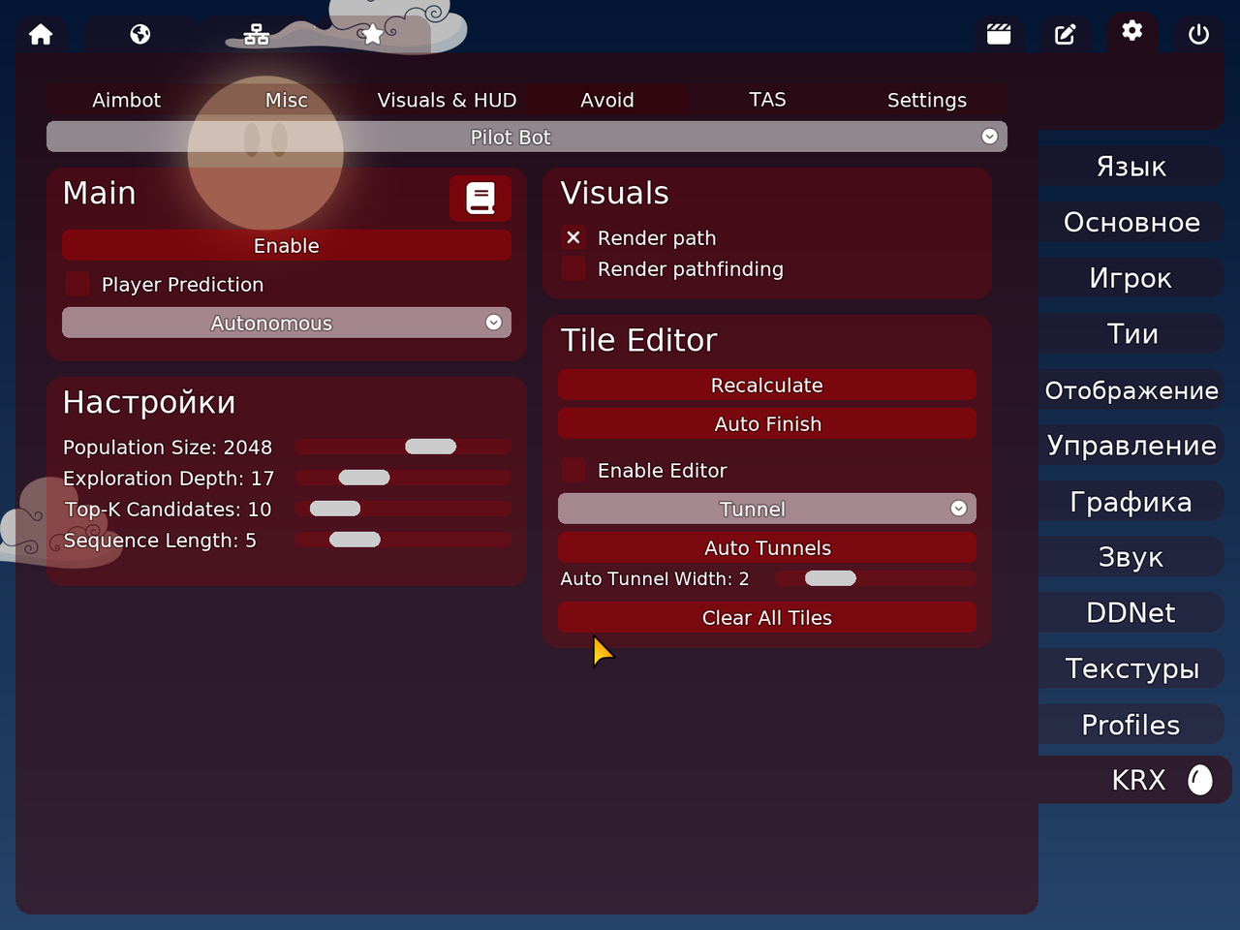Viewport: 1240px width, 930px height.
Task: Switch to the Aimbot tab
Action: coord(127,100)
